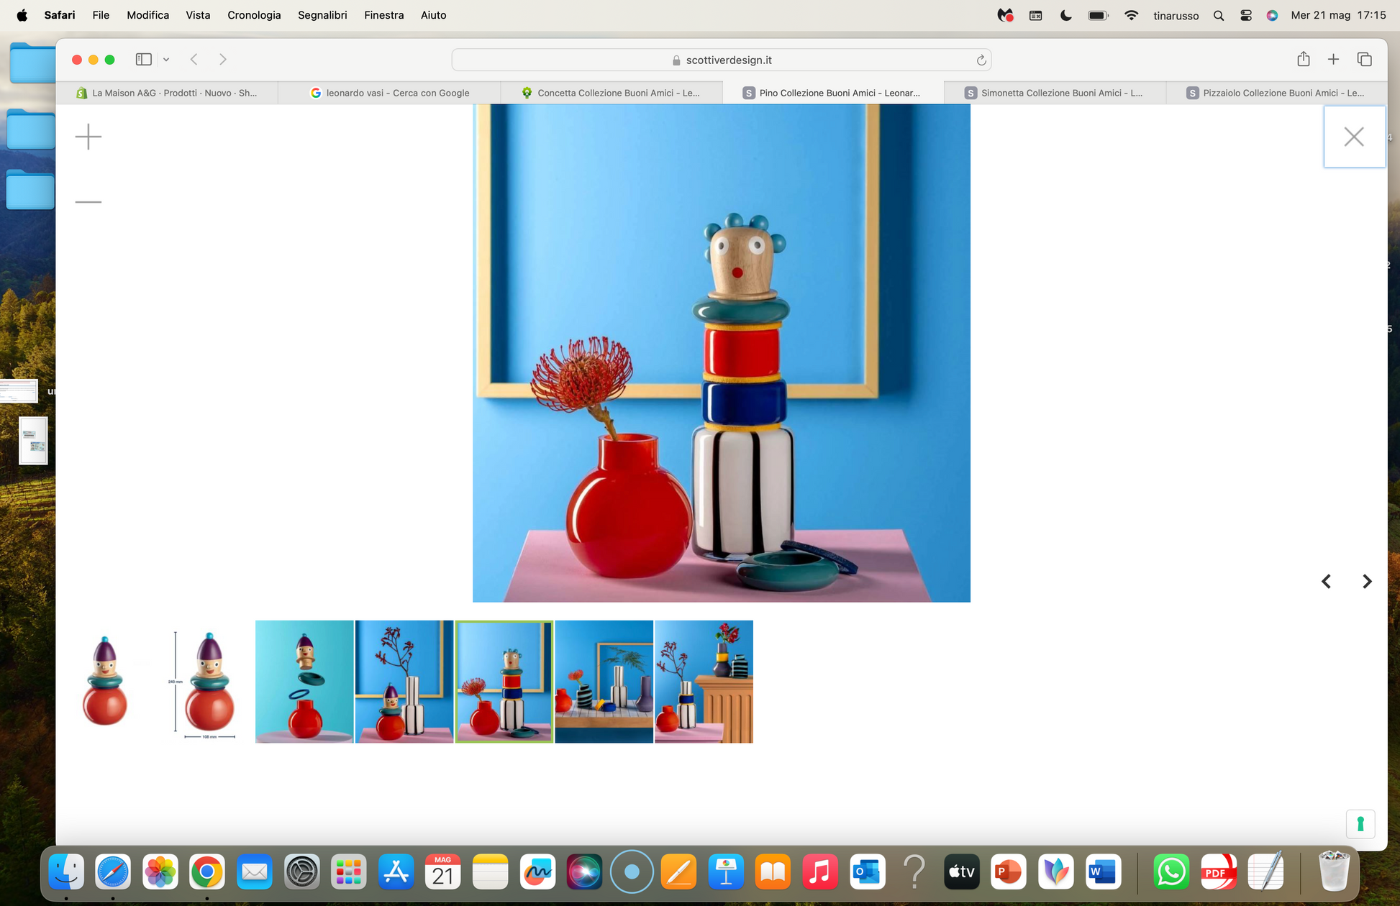Select the green-highlighted current thumbnail

504,681
